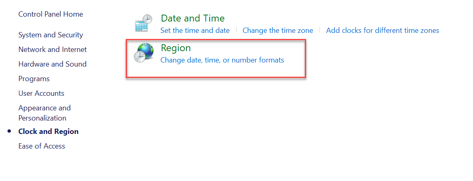Select Hardware and Sound in sidebar
The image size is (473, 181).
click(53, 64)
